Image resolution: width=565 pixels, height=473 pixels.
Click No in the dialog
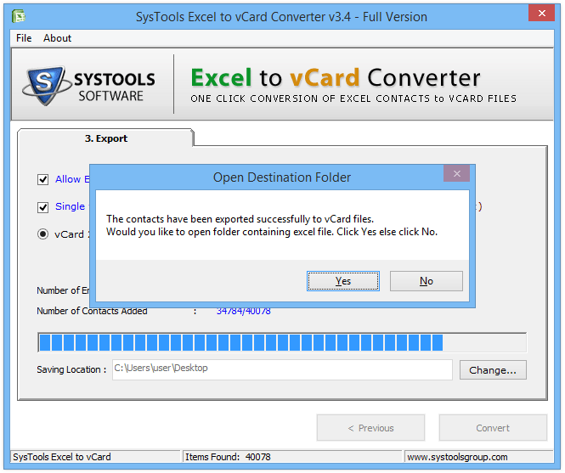(x=427, y=281)
